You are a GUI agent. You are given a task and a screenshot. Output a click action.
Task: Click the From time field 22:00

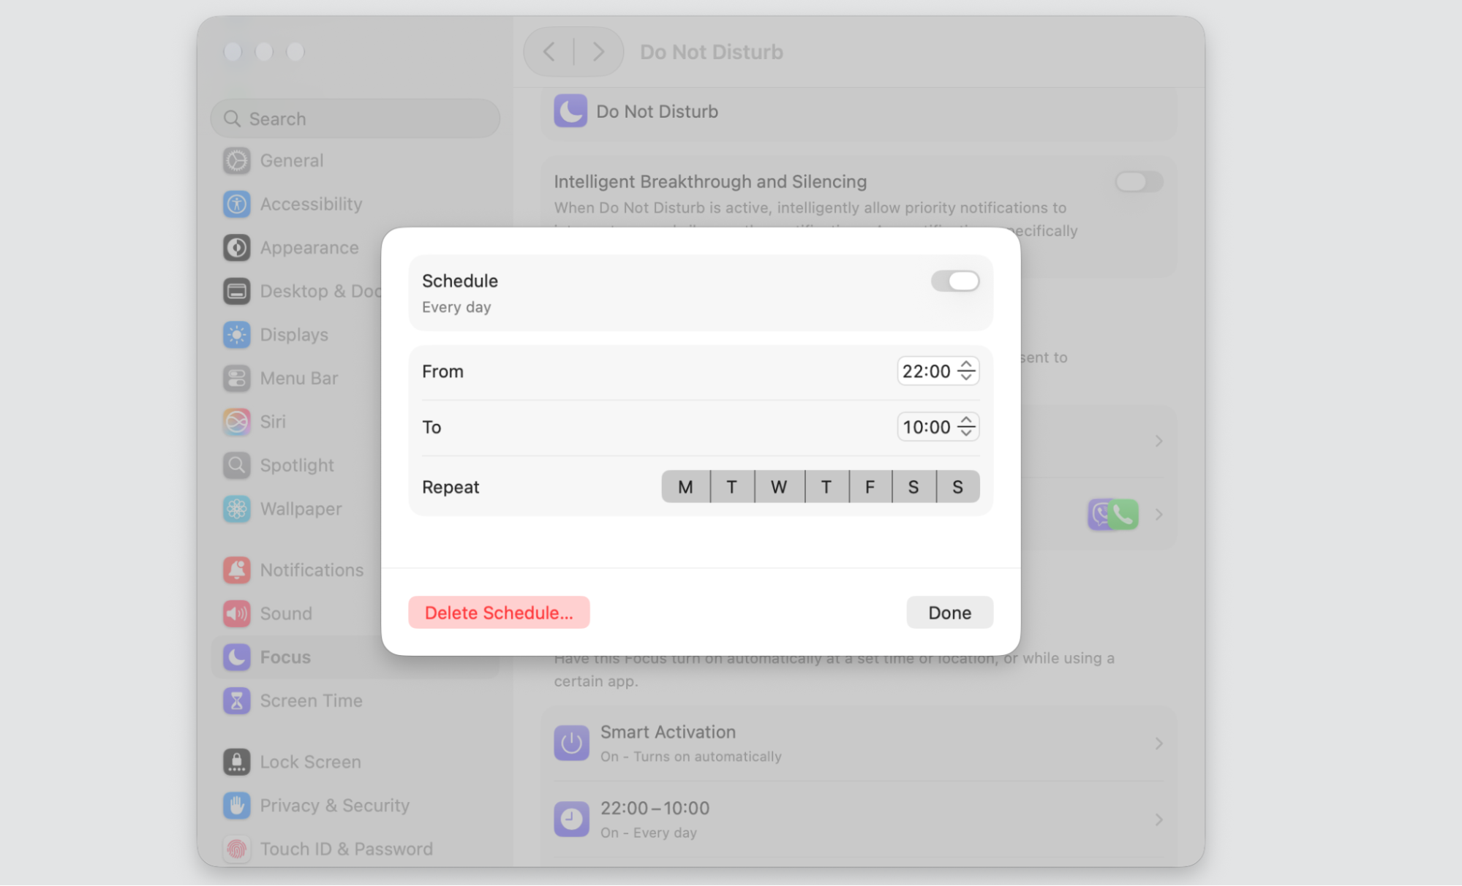(x=926, y=371)
